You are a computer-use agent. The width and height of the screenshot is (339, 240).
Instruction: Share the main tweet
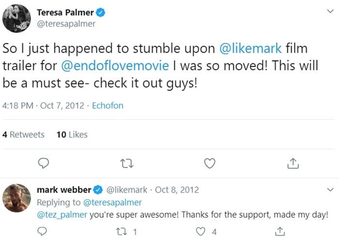[293, 164]
